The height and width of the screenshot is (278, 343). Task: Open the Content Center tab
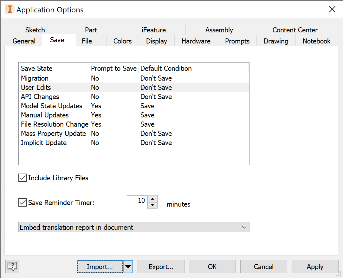pyautogui.click(x=295, y=30)
